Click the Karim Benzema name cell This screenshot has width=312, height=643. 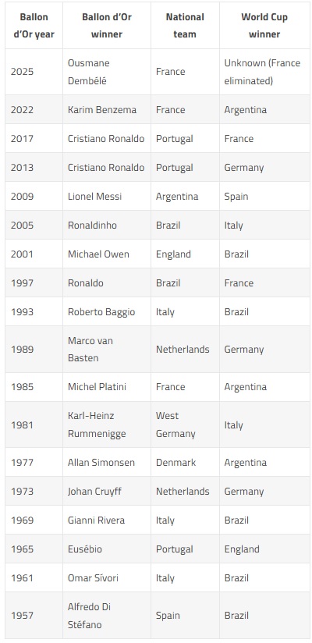point(107,109)
